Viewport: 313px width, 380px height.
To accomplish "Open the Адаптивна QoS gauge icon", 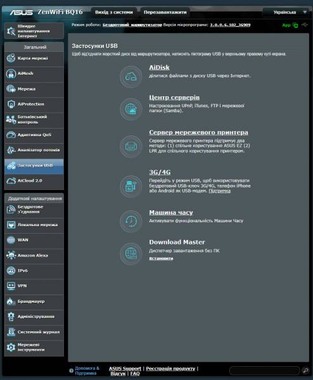I will coord(11,135).
